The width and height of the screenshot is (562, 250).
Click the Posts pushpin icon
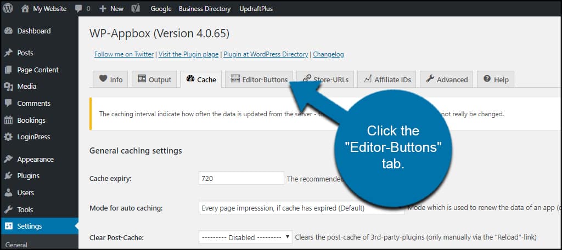click(x=9, y=53)
